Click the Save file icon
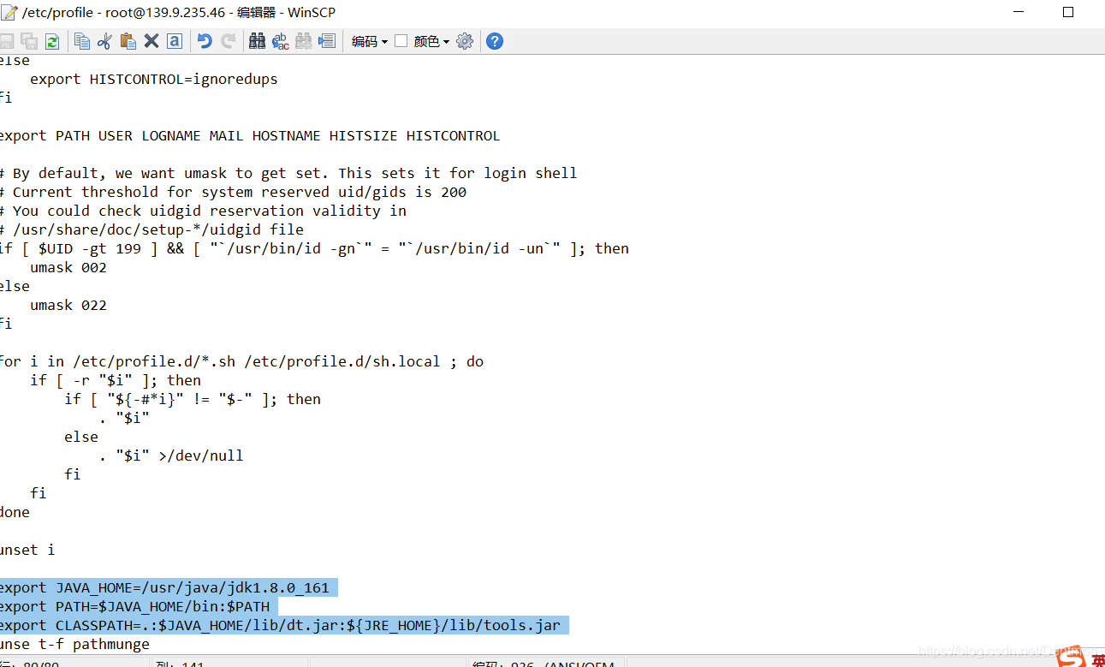The width and height of the screenshot is (1105, 667). (7, 41)
